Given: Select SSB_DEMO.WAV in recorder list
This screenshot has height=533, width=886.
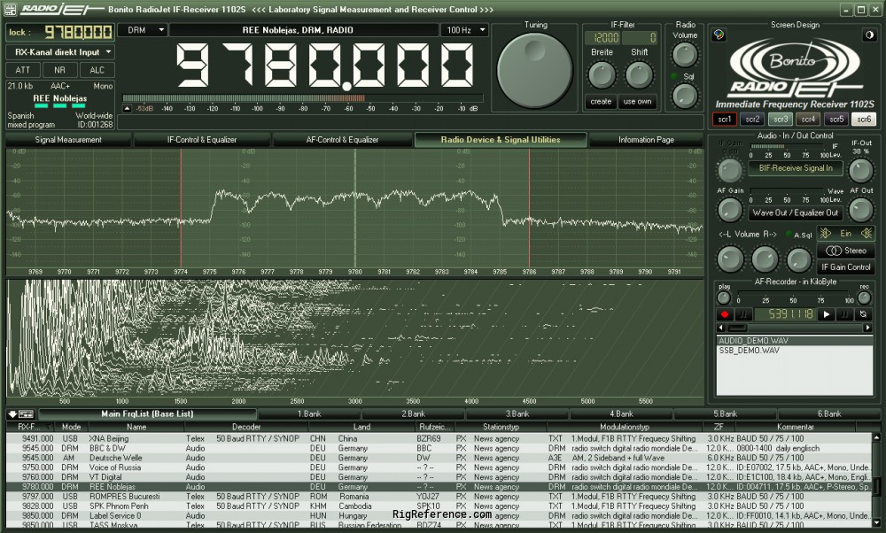Looking at the screenshot, I should click(795, 350).
